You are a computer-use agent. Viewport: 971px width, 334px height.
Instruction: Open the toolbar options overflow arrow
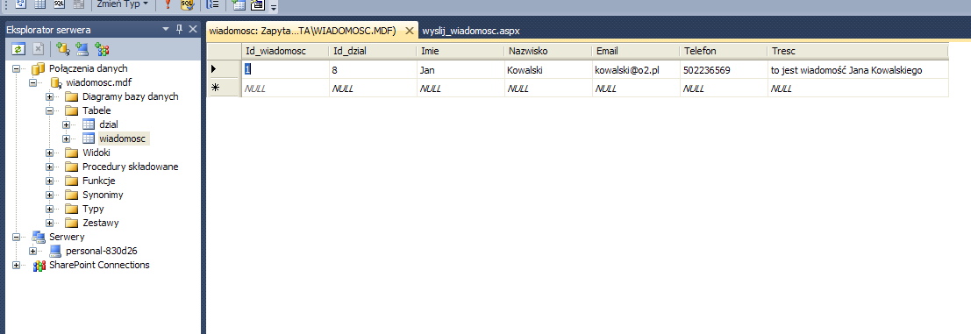click(274, 6)
